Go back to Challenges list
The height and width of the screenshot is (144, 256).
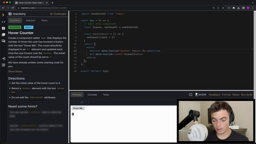point(58,14)
